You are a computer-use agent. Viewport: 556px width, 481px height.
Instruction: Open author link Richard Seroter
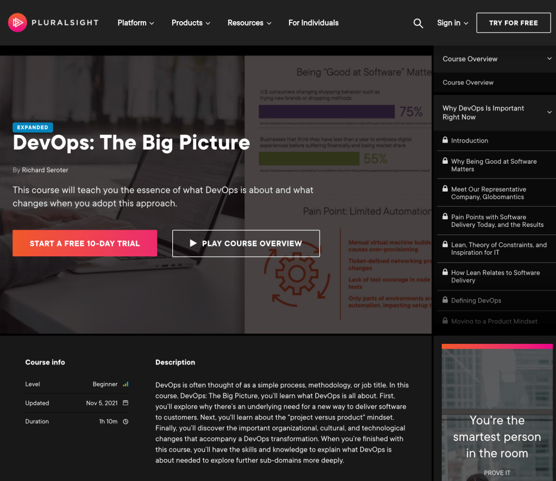(45, 170)
